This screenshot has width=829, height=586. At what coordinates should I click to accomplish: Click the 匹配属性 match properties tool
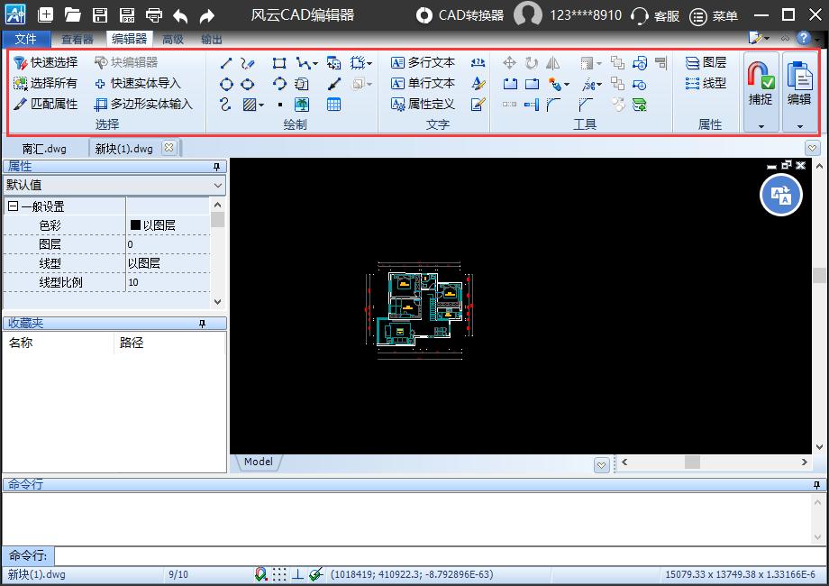46,104
